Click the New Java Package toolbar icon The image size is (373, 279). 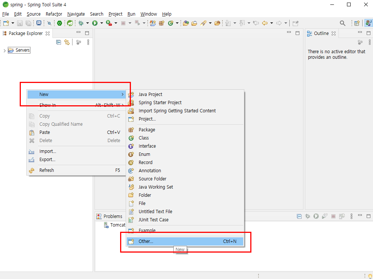click(x=161, y=23)
